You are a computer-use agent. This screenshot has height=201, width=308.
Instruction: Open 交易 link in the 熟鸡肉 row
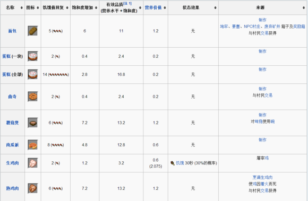tap(264, 190)
